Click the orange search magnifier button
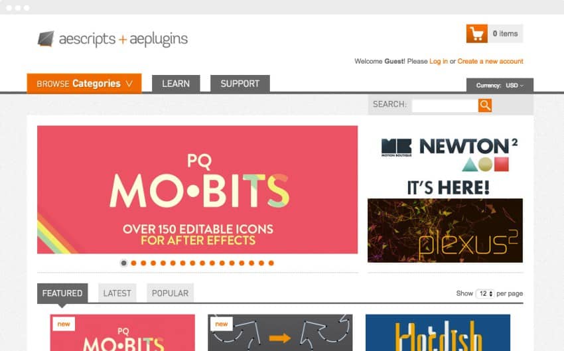This screenshot has width=564, height=351. [485, 105]
